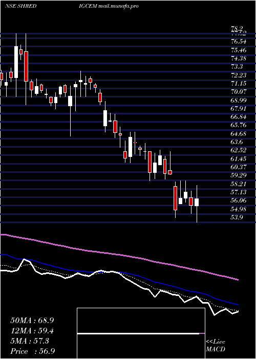Click the 5MA : 57.3 readout
This screenshot has height=359, width=256.
30,341
